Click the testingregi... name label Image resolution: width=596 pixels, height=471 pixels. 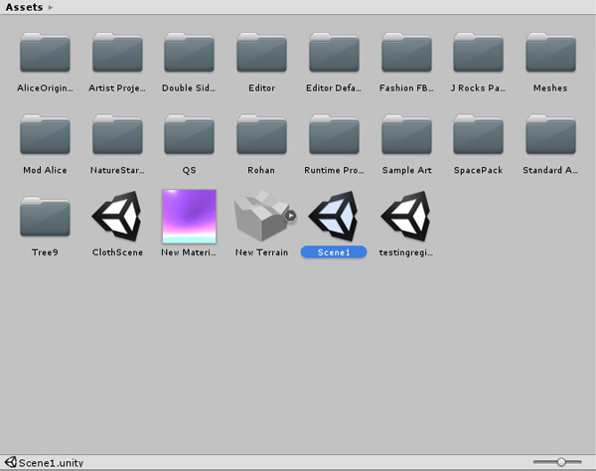coord(406,252)
